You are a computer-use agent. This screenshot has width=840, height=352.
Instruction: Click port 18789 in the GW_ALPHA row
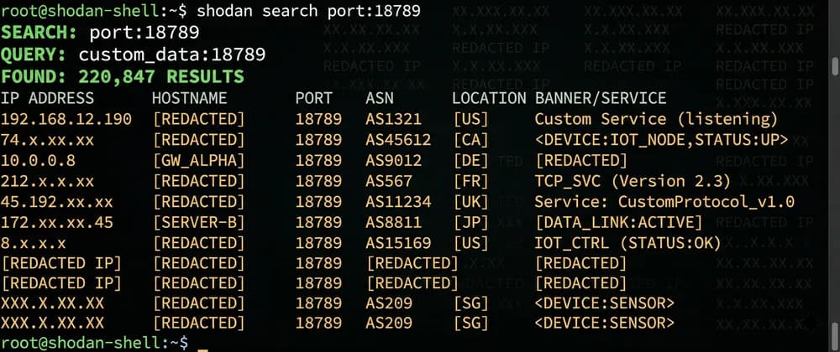(318, 161)
